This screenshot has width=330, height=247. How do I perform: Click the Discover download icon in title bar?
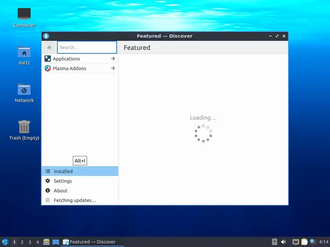pyautogui.click(x=46, y=36)
